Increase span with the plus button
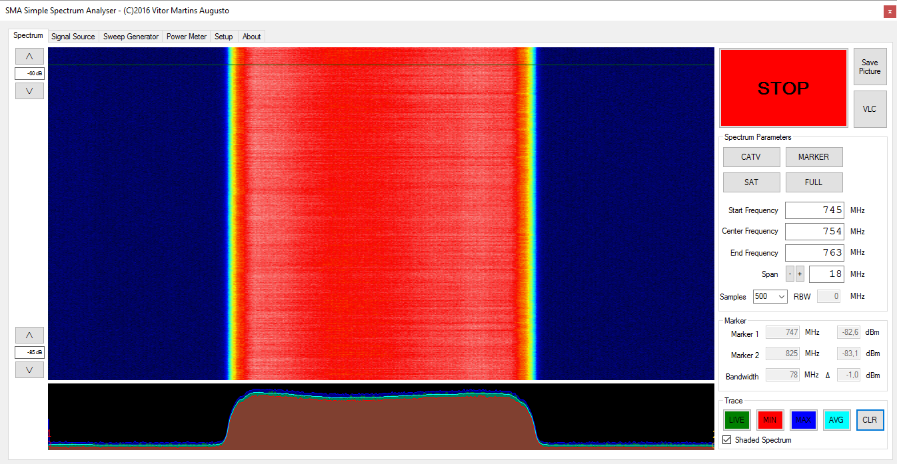Screen dimensions: 897x464 pyautogui.click(x=800, y=274)
